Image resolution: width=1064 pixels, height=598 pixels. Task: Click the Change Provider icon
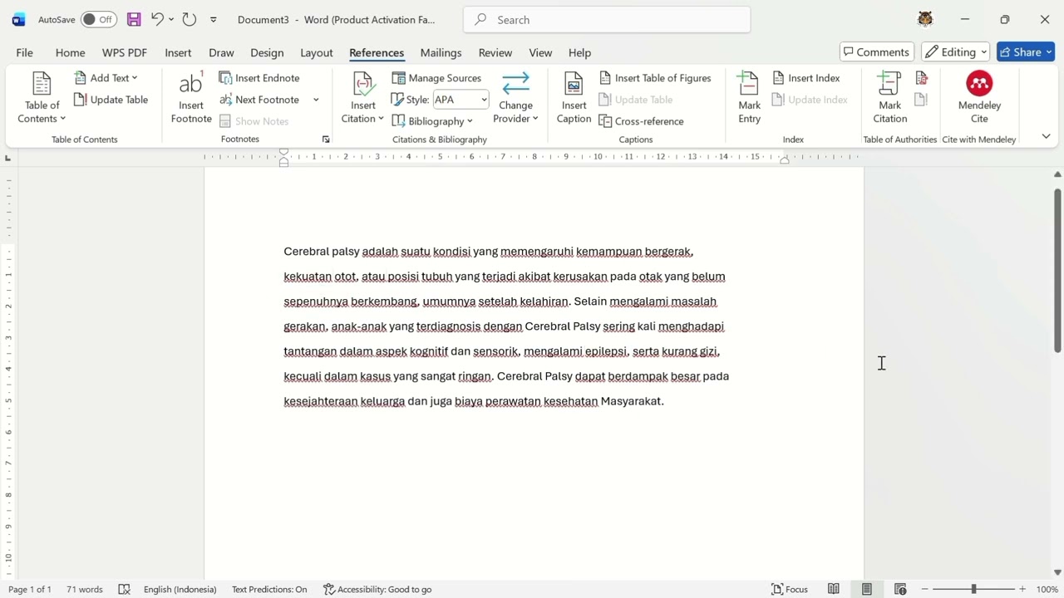point(515,98)
